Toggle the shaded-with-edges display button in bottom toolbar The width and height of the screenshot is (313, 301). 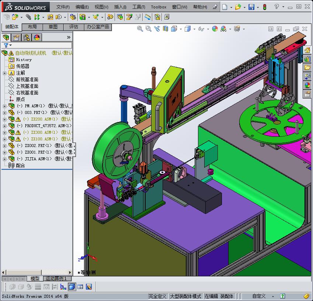pos(72,287)
